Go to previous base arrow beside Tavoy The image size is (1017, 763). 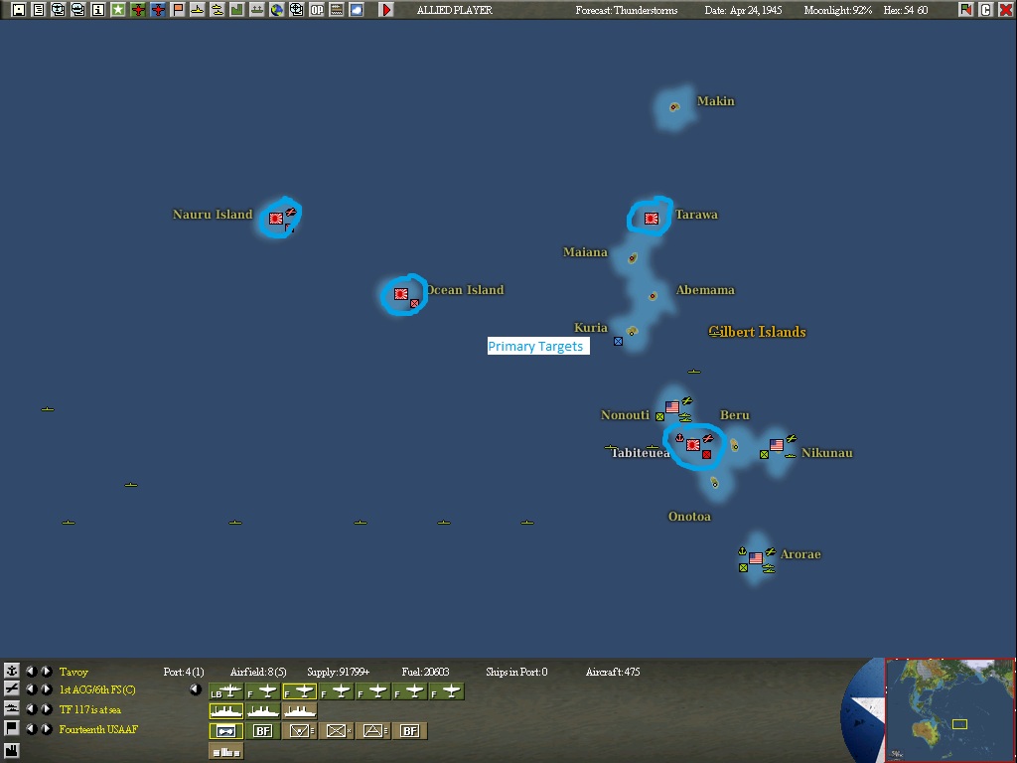coord(31,671)
